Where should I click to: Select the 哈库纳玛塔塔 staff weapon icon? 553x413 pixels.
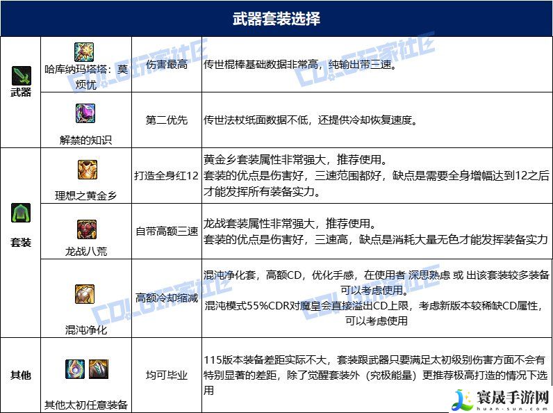pos(84,52)
